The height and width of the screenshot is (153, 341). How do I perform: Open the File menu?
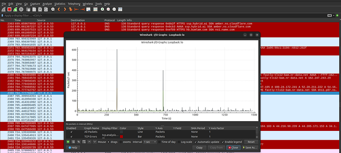point(4,4)
